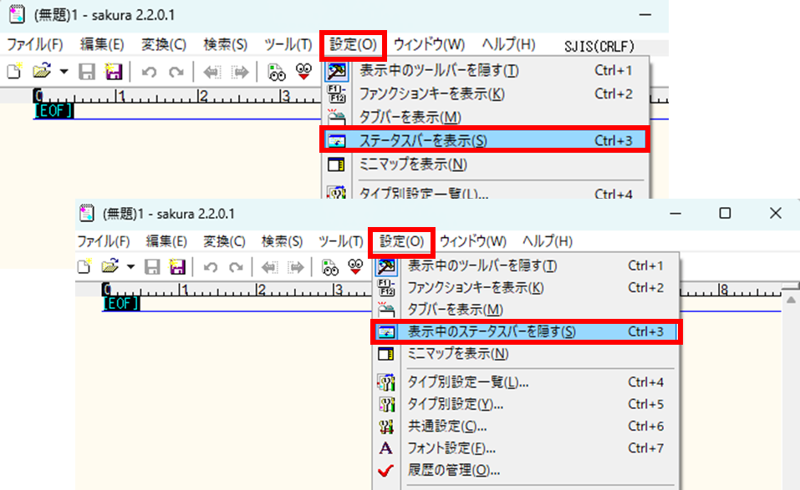The image size is (800, 490).
Task: Click the back jump arrow in lower window toolbar
Action: coord(269,267)
